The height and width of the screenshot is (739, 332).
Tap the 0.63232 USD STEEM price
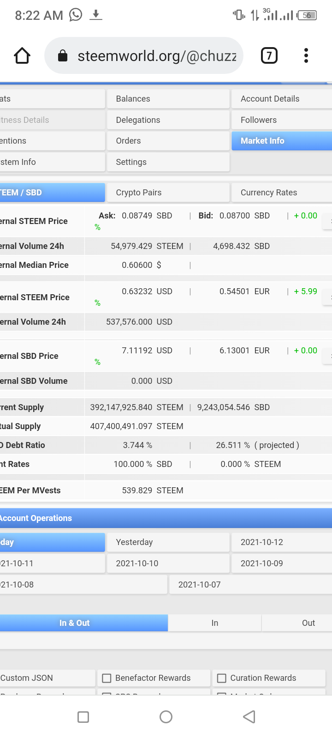point(147,291)
